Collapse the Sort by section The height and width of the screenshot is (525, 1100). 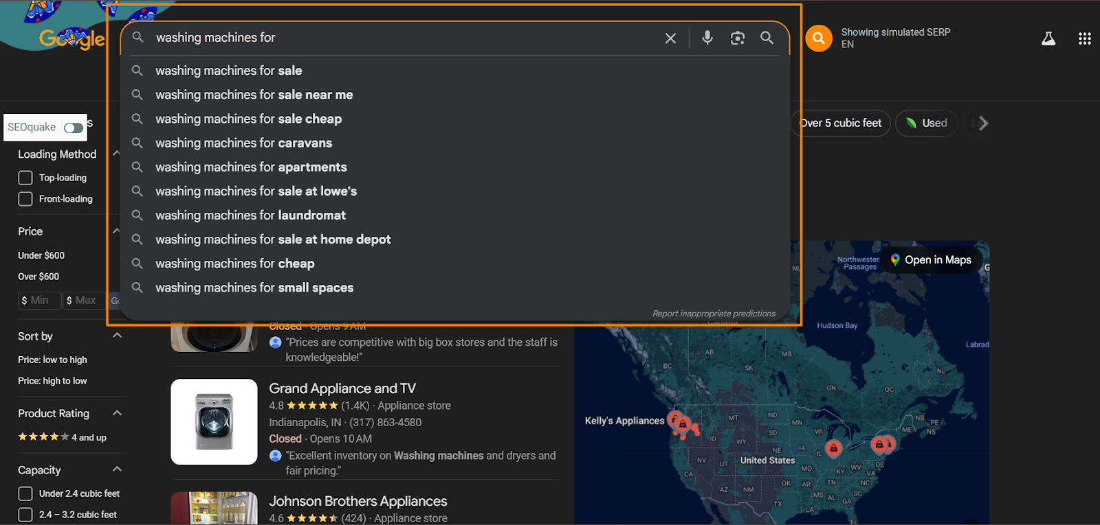coord(117,336)
